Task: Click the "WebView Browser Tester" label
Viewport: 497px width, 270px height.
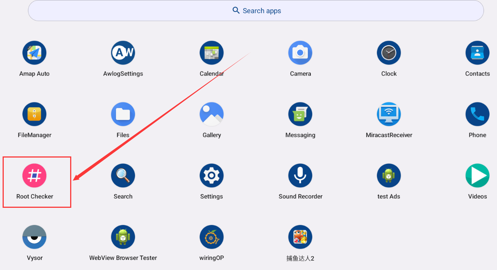Action: [123, 258]
